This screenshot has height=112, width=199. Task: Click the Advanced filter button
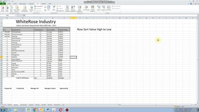pyautogui.click(x=60, y=11)
